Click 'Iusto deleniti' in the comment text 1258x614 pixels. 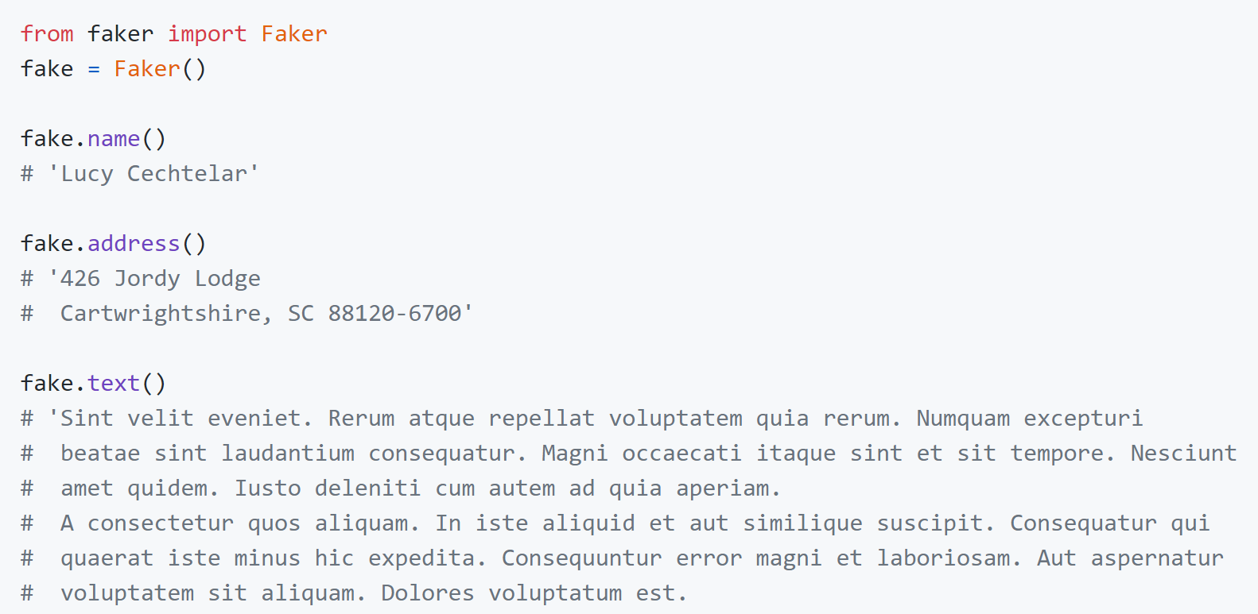click(327, 488)
